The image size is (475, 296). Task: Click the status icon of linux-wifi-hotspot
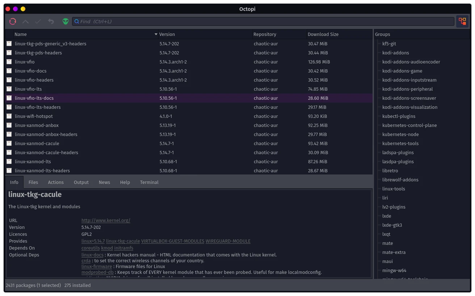(9, 116)
